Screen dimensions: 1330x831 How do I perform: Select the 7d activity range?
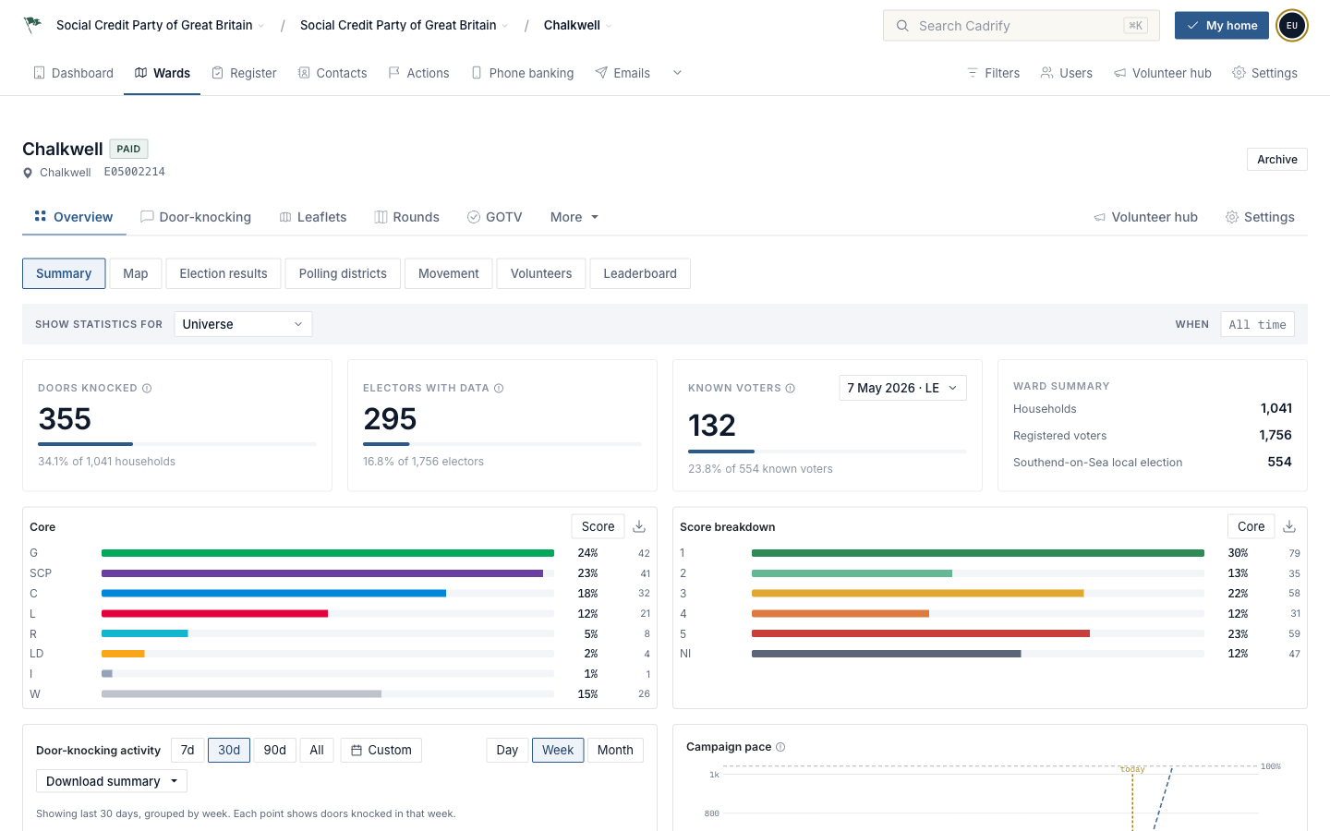(187, 750)
